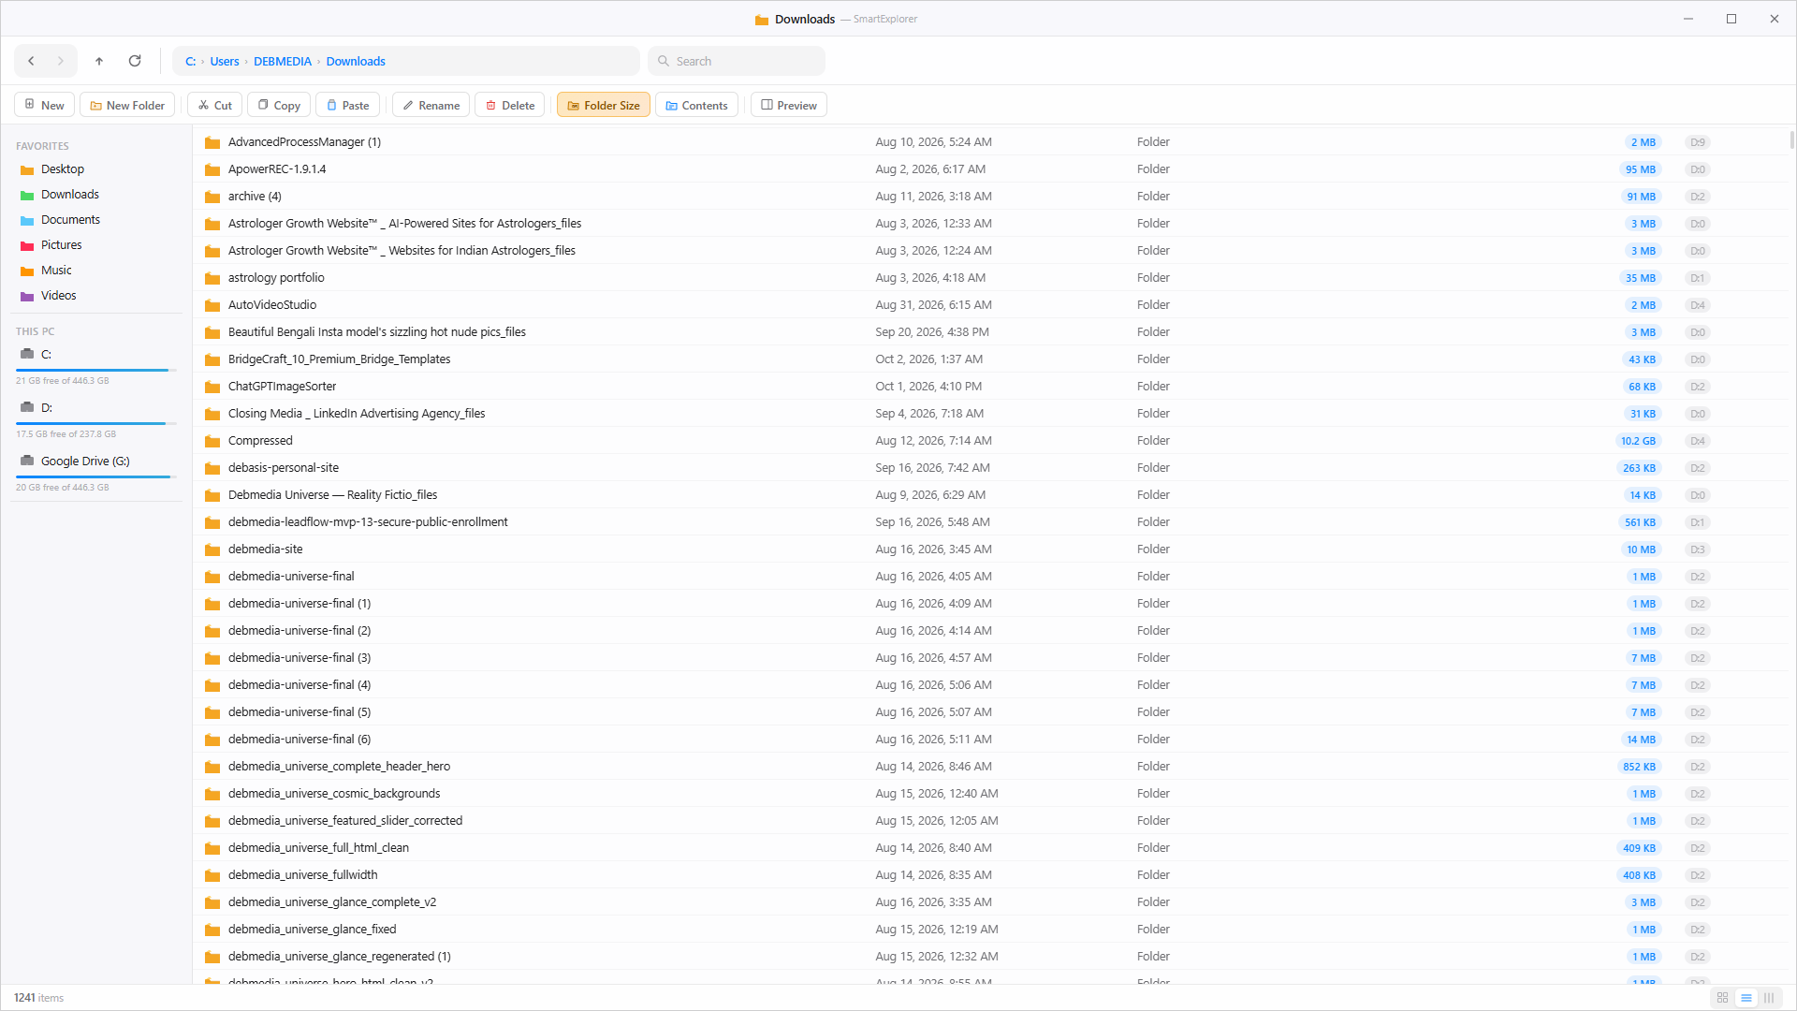Switch to grid view in status bar
This screenshot has width=1797, height=1011.
click(1722, 998)
